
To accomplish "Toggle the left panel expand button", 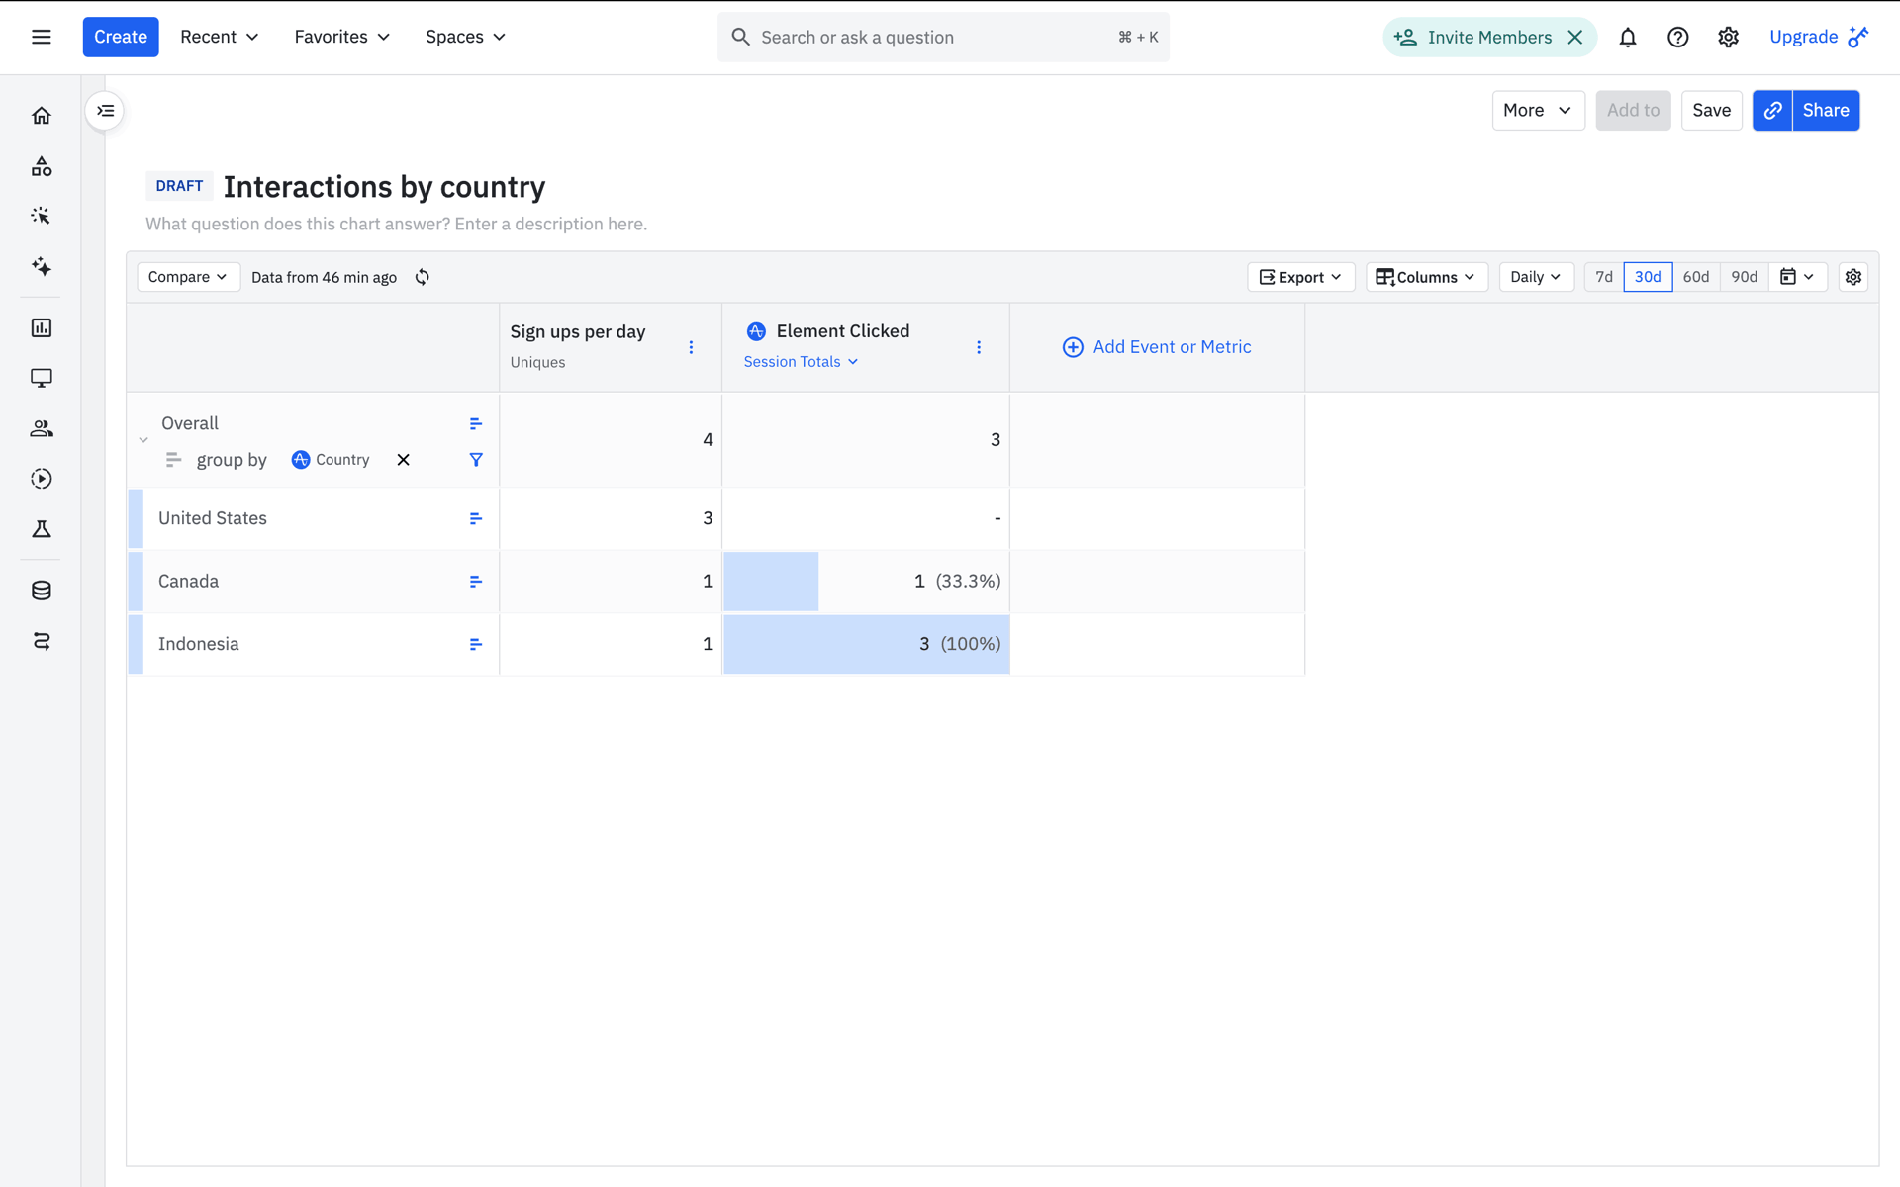I will point(105,111).
